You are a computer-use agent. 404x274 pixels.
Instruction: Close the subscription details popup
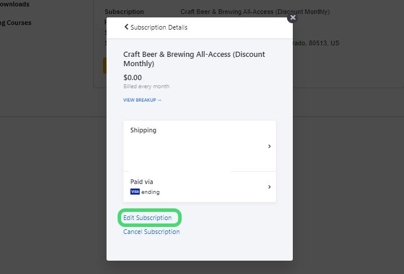coord(293,17)
